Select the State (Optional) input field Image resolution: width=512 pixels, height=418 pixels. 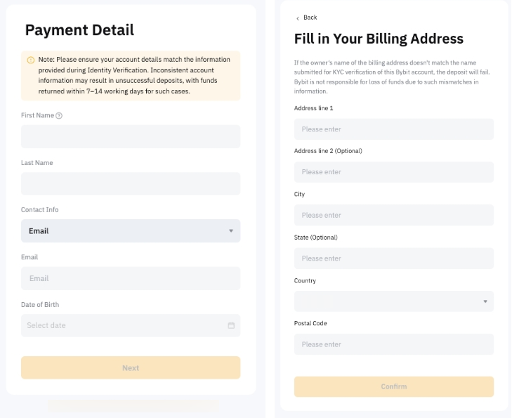(x=393, y=259)
